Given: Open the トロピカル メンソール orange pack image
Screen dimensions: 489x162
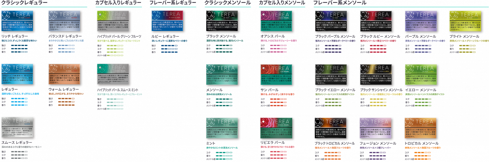Looking at the screenshot, I should (x=421, y=127).
